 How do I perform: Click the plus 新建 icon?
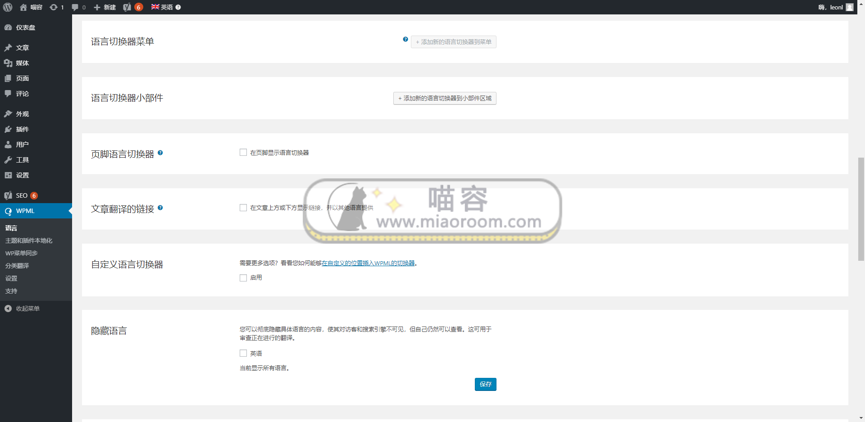(97, 7)
